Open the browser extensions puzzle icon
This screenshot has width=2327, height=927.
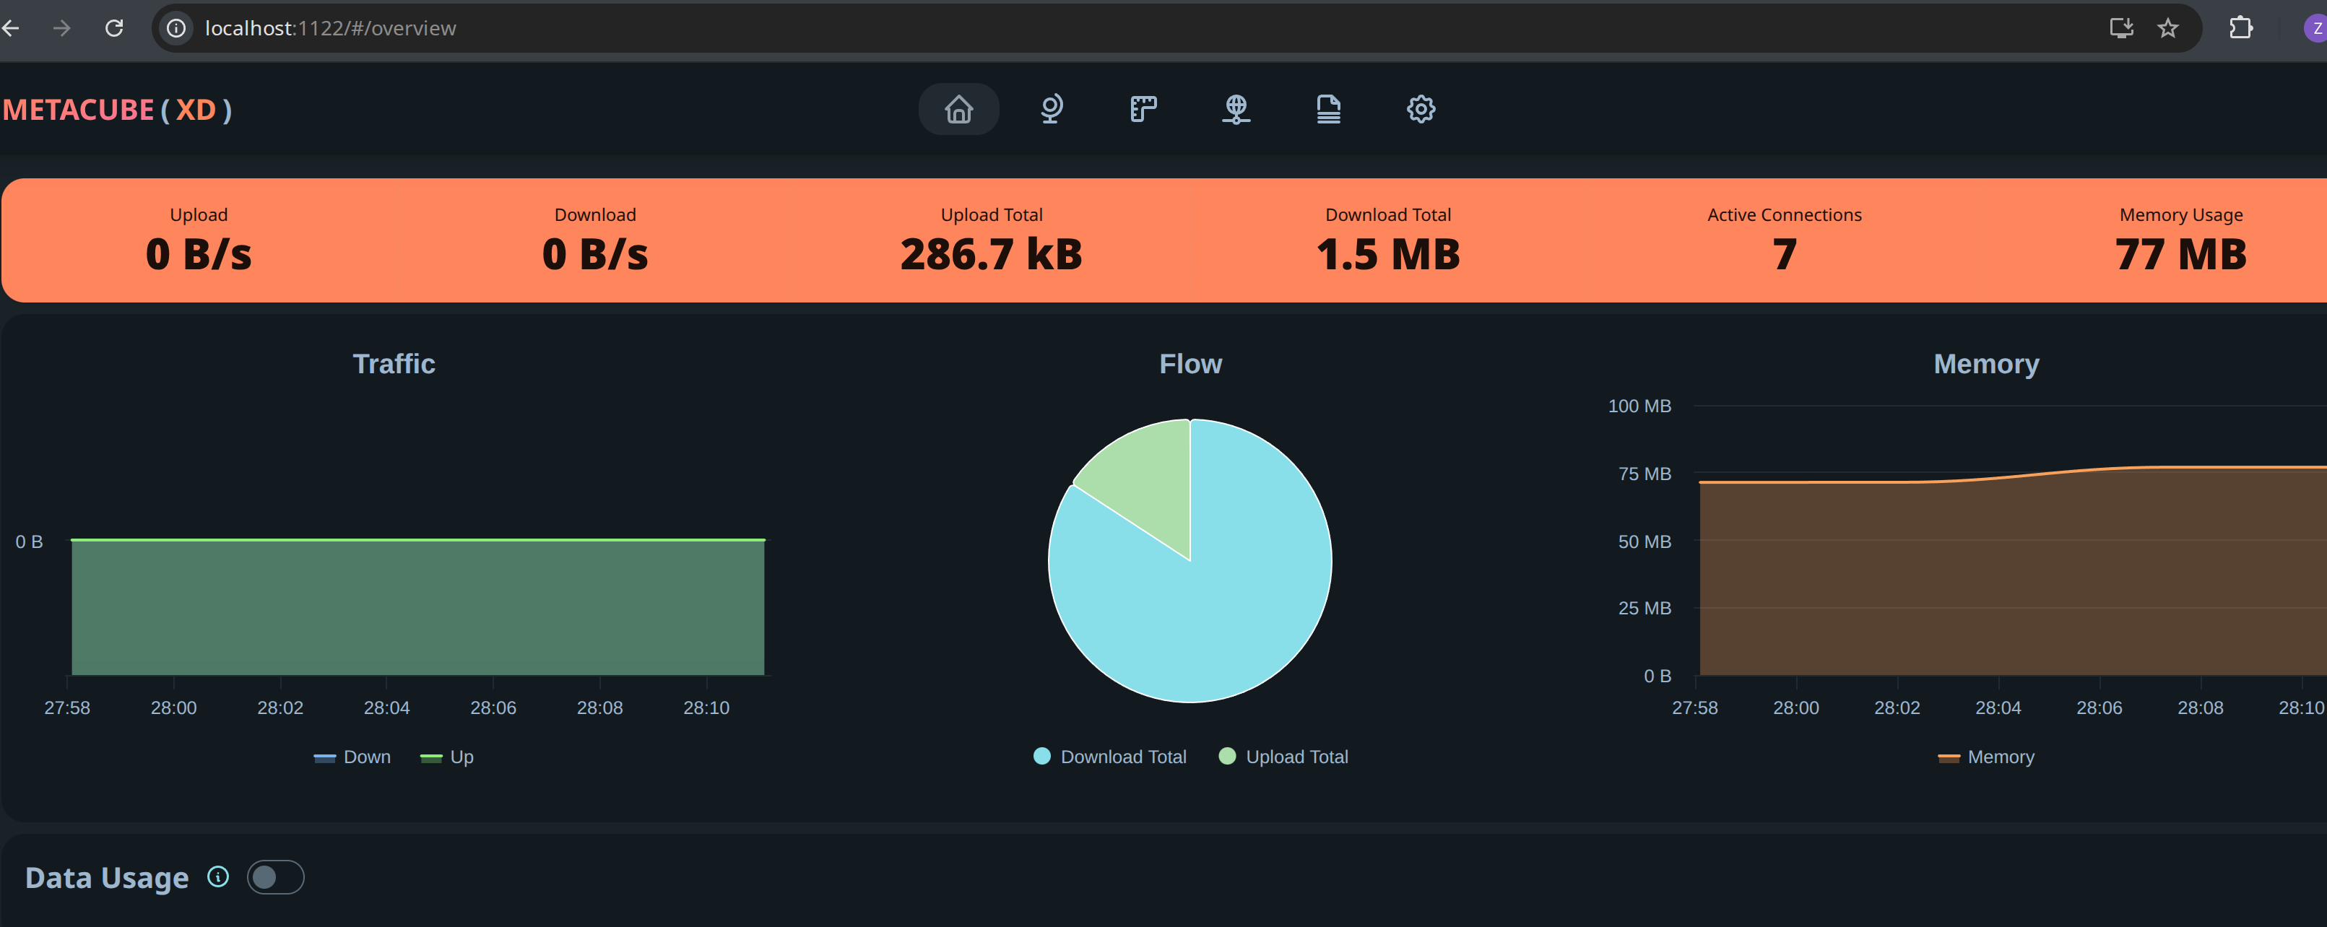pos(2240,28)
